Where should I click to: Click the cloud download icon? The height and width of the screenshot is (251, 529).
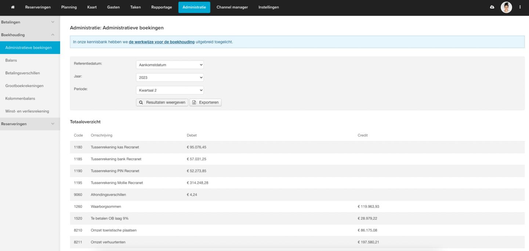pos(492,7)
